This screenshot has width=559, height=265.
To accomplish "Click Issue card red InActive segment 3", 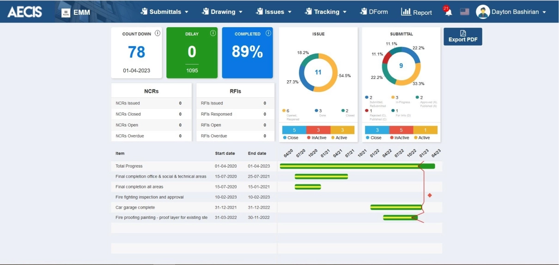I will pyautogui.click(x=318, y=130).
